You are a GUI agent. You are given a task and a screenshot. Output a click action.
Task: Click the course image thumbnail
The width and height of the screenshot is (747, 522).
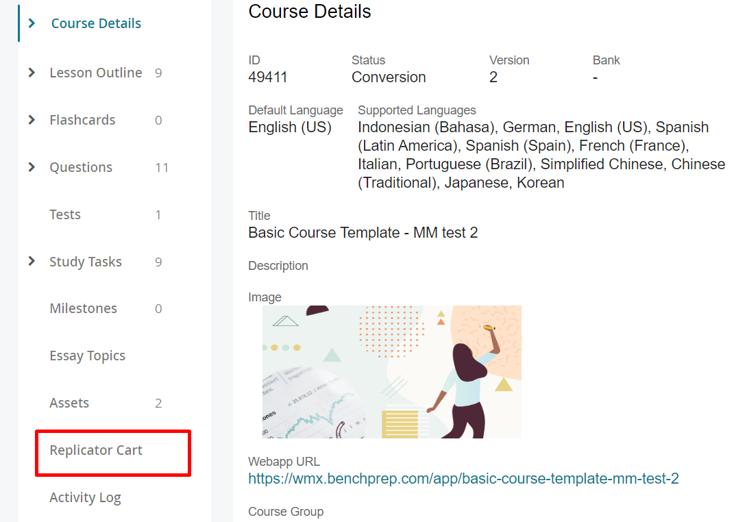390,371
